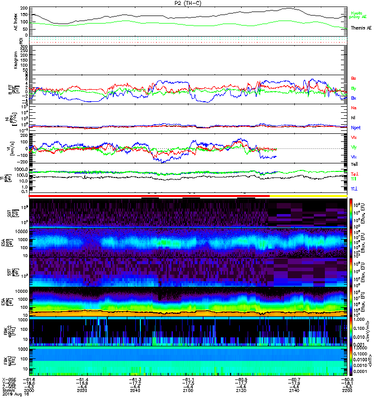Select the blue Npot legend label
Image resolution: width=376 pixels, height=401 pixels.
click(356, 128)
